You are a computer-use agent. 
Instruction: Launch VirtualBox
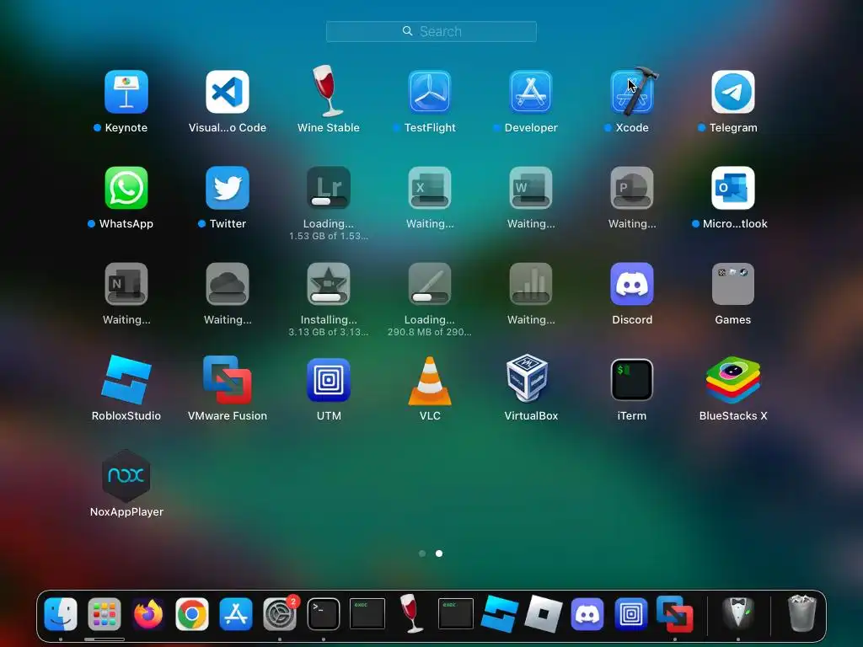[x=528, y=378]
